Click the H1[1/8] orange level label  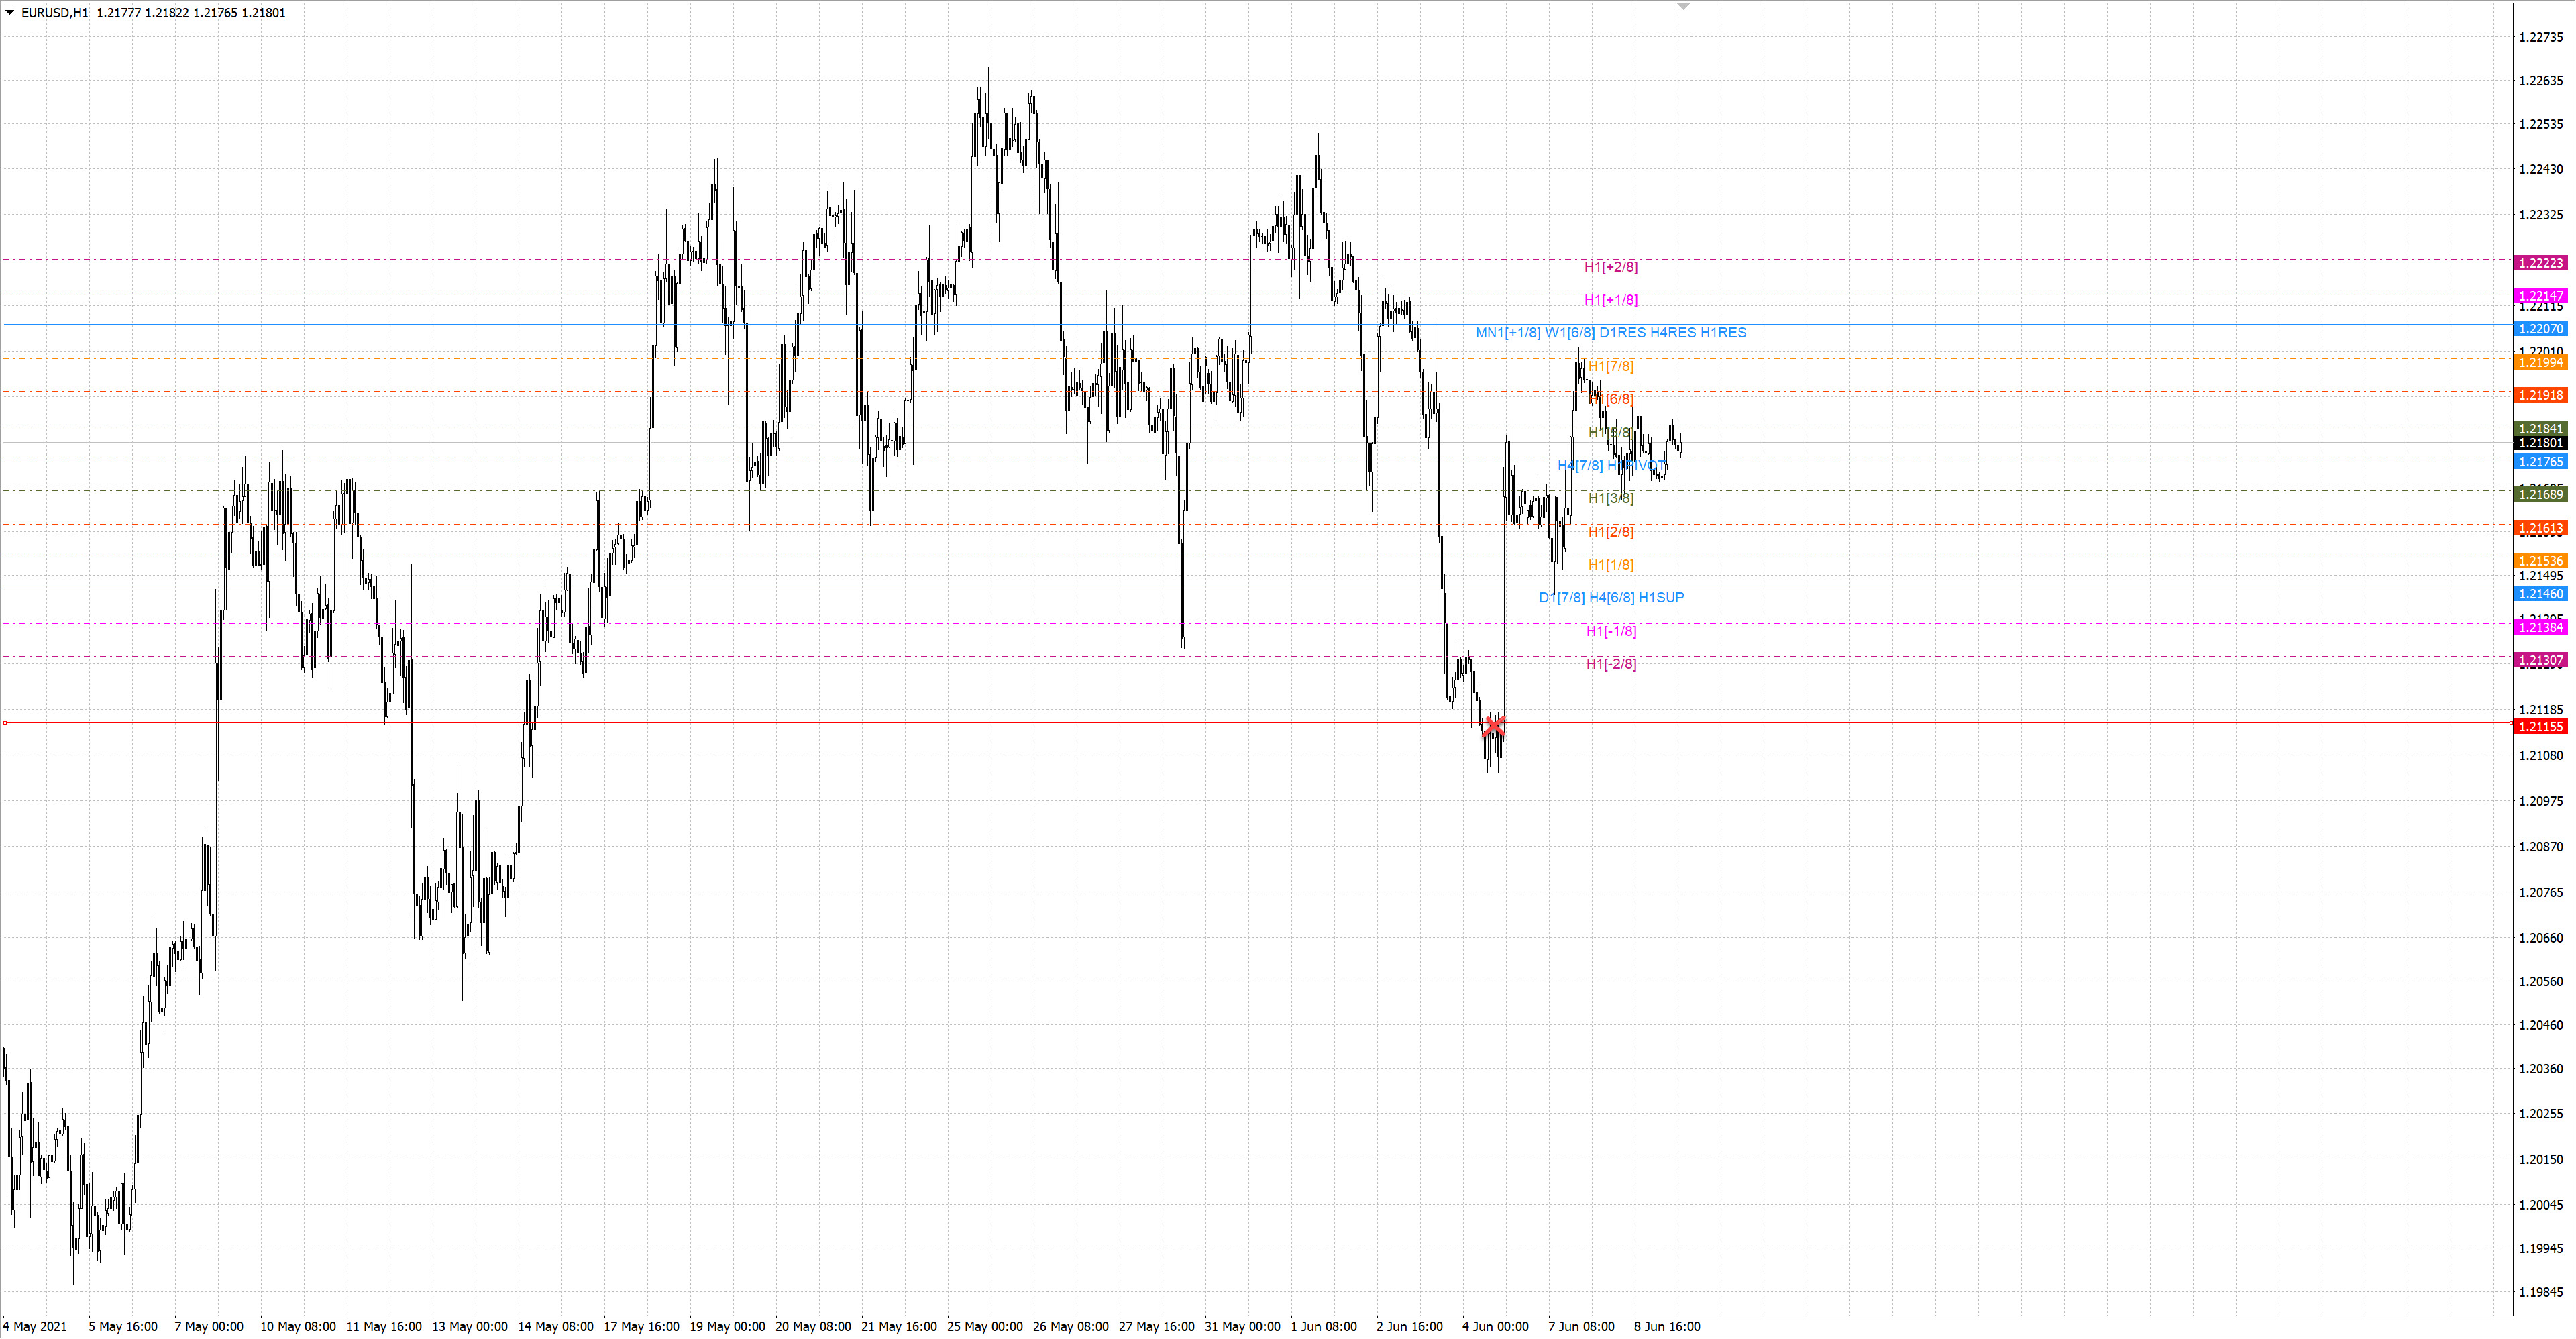(x=1610, y=565)
